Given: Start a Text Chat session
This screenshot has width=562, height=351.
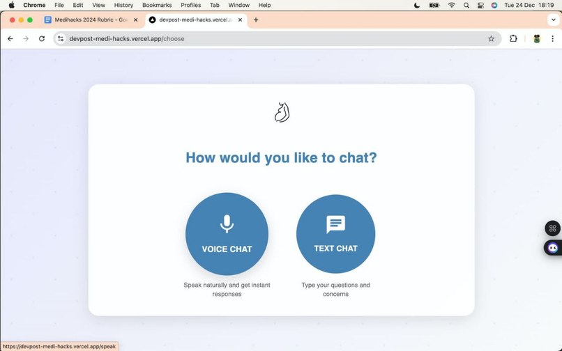Looking at the screenshot, I should [336, 234].
